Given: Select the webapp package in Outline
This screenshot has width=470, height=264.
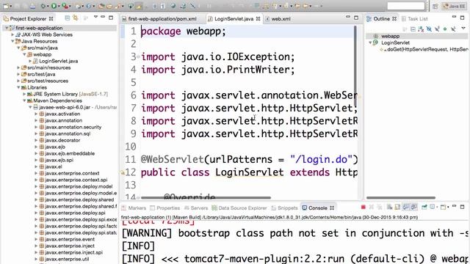Looking at the screenshot, I should coord(390,36).
